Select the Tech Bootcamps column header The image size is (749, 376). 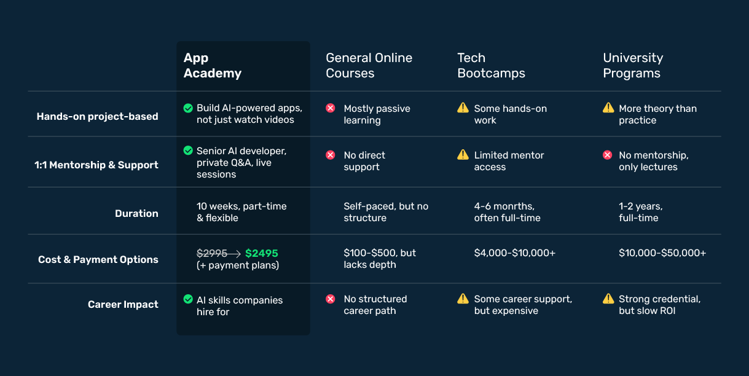(492, 66)
